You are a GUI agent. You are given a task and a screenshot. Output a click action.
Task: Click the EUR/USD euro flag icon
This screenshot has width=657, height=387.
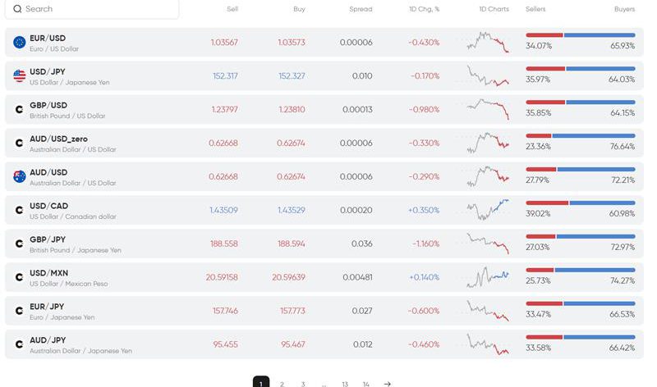tap(19, 43)
